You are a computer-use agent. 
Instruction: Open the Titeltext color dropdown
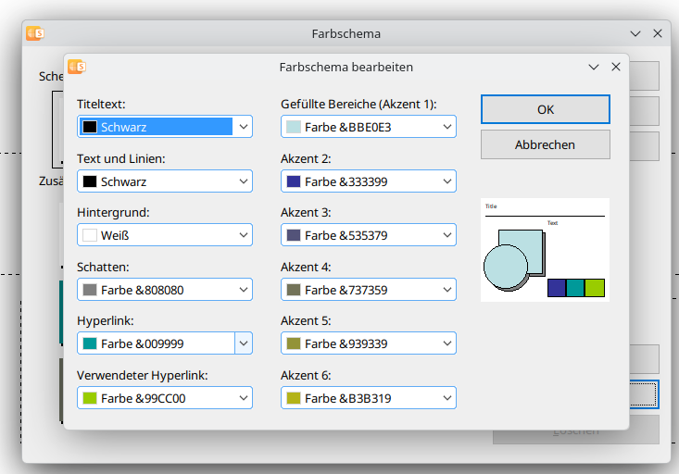[x=244, y=127]
